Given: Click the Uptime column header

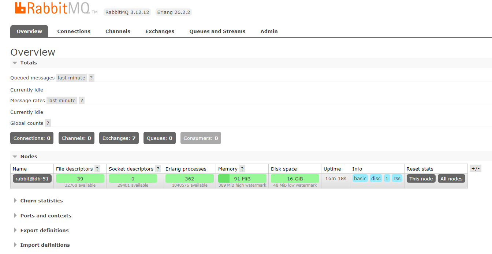Looking at the screenshot, I should [x=332, y=169].
